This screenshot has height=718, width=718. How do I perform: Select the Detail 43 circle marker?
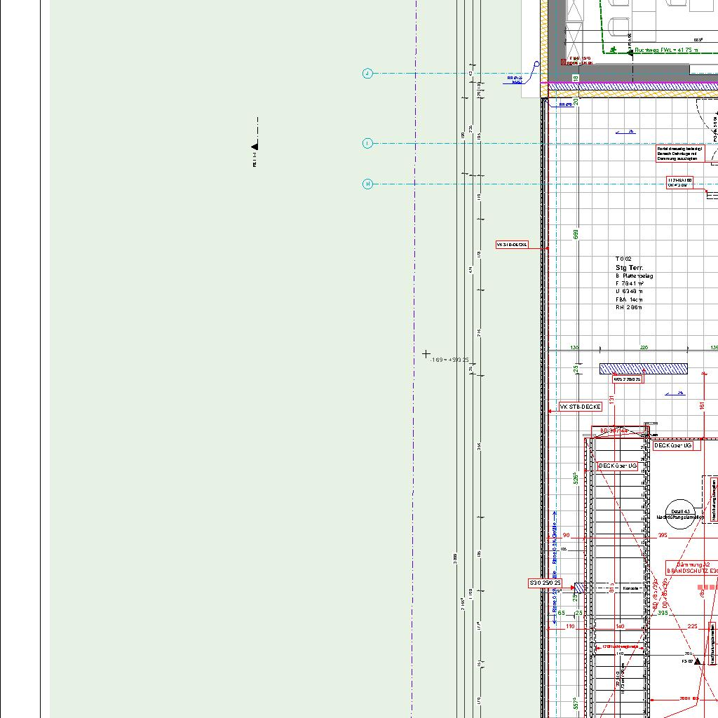tap(679, 512)
